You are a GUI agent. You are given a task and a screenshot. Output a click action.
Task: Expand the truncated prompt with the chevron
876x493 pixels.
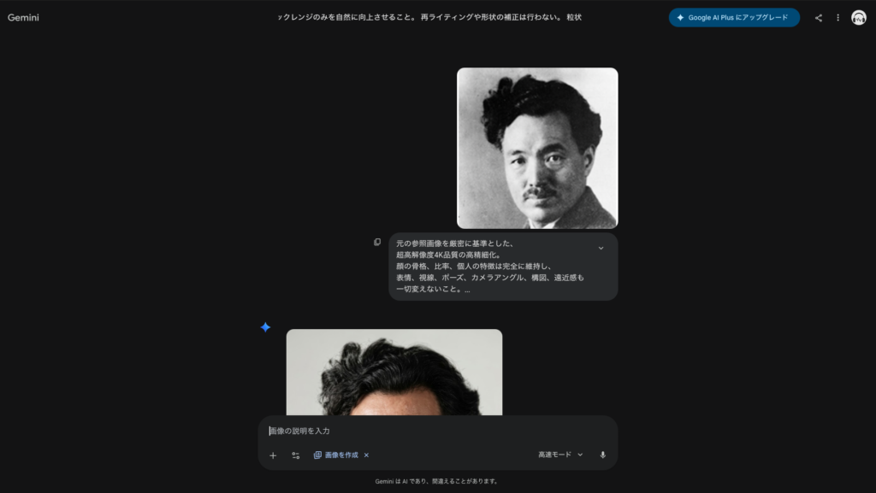[601, 247]
